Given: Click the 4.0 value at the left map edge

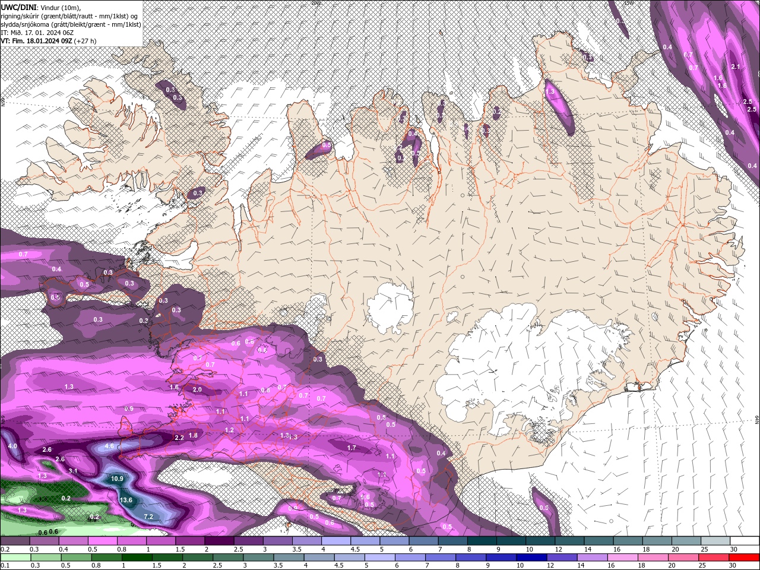Looking at the screenshot, I should 12,446.
